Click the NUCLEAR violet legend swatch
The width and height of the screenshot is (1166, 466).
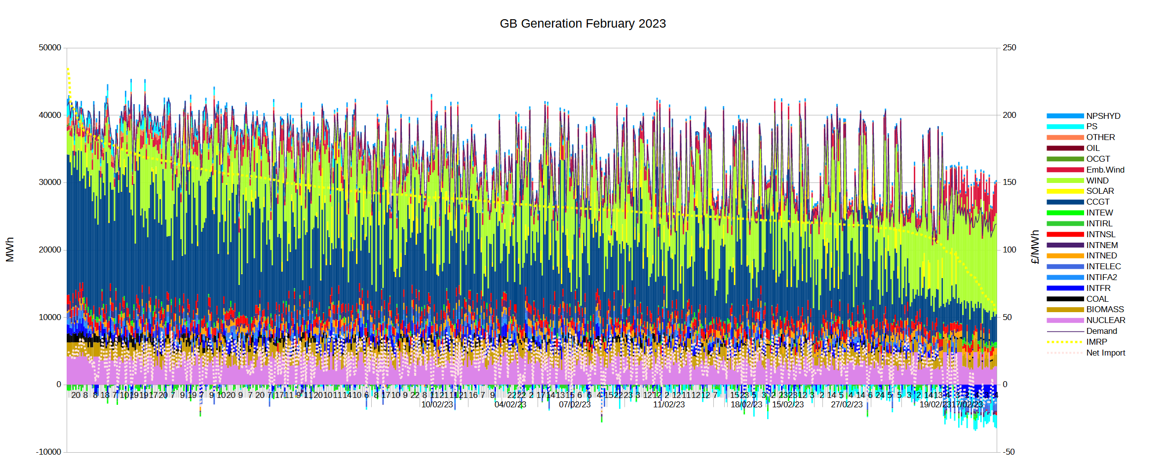click(x=1065, y=321)
